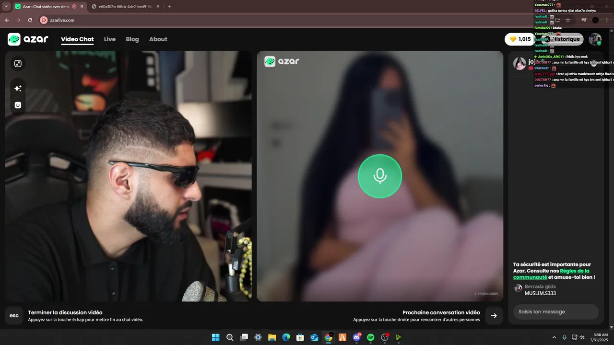Open Discord from taskbar
Viewport: 614px width, 345px height.
[357, 337]
